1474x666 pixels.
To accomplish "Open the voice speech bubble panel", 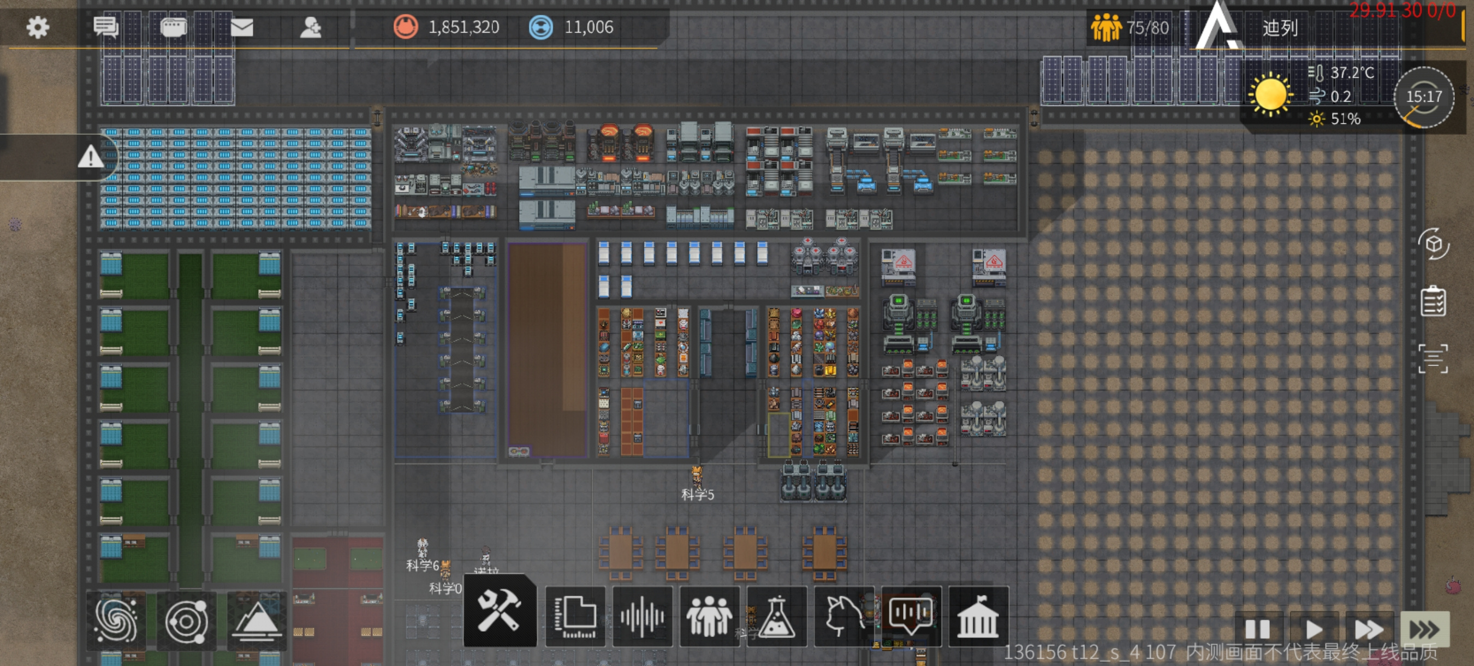I will 912,616.
